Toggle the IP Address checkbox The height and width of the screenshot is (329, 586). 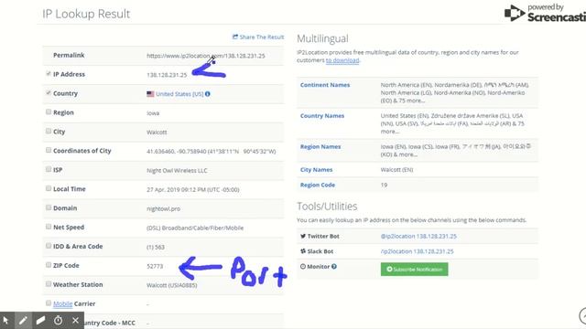point(49,73)
